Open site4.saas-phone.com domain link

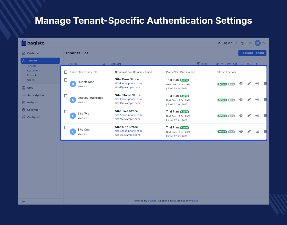point(128,83)
